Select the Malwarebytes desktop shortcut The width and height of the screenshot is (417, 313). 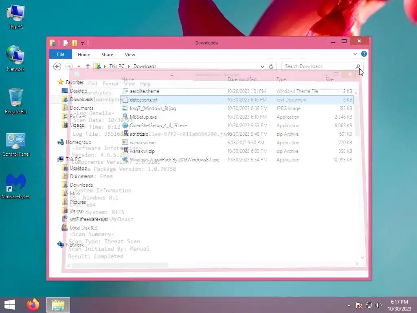(16, 186)
